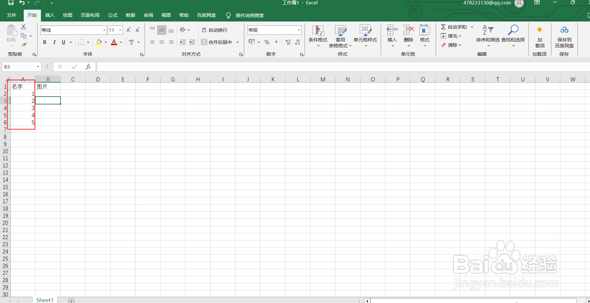
Task: Expand font color options arrow
Action: [121, 42]
